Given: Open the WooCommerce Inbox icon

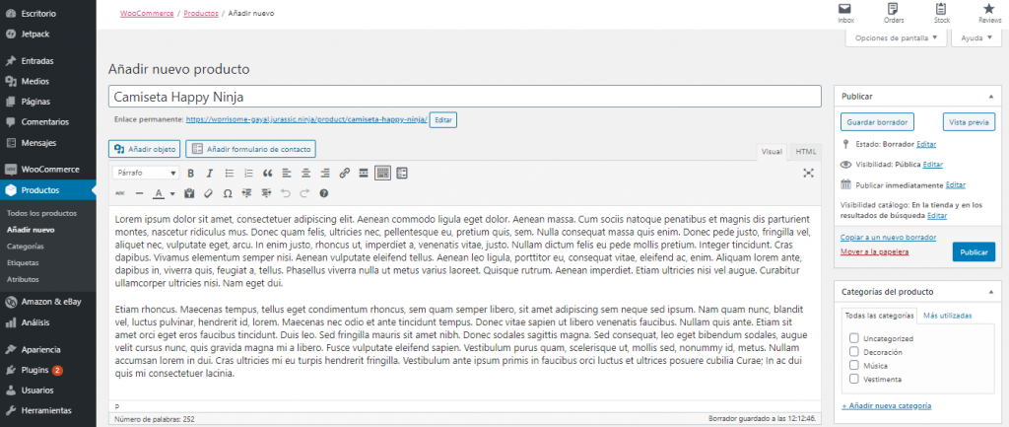Looking at the screenshot, I should [x=845, y=13].
